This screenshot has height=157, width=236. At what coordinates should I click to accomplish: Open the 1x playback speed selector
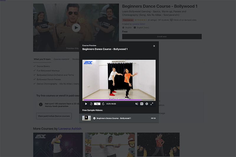click(x=97, y=104)
